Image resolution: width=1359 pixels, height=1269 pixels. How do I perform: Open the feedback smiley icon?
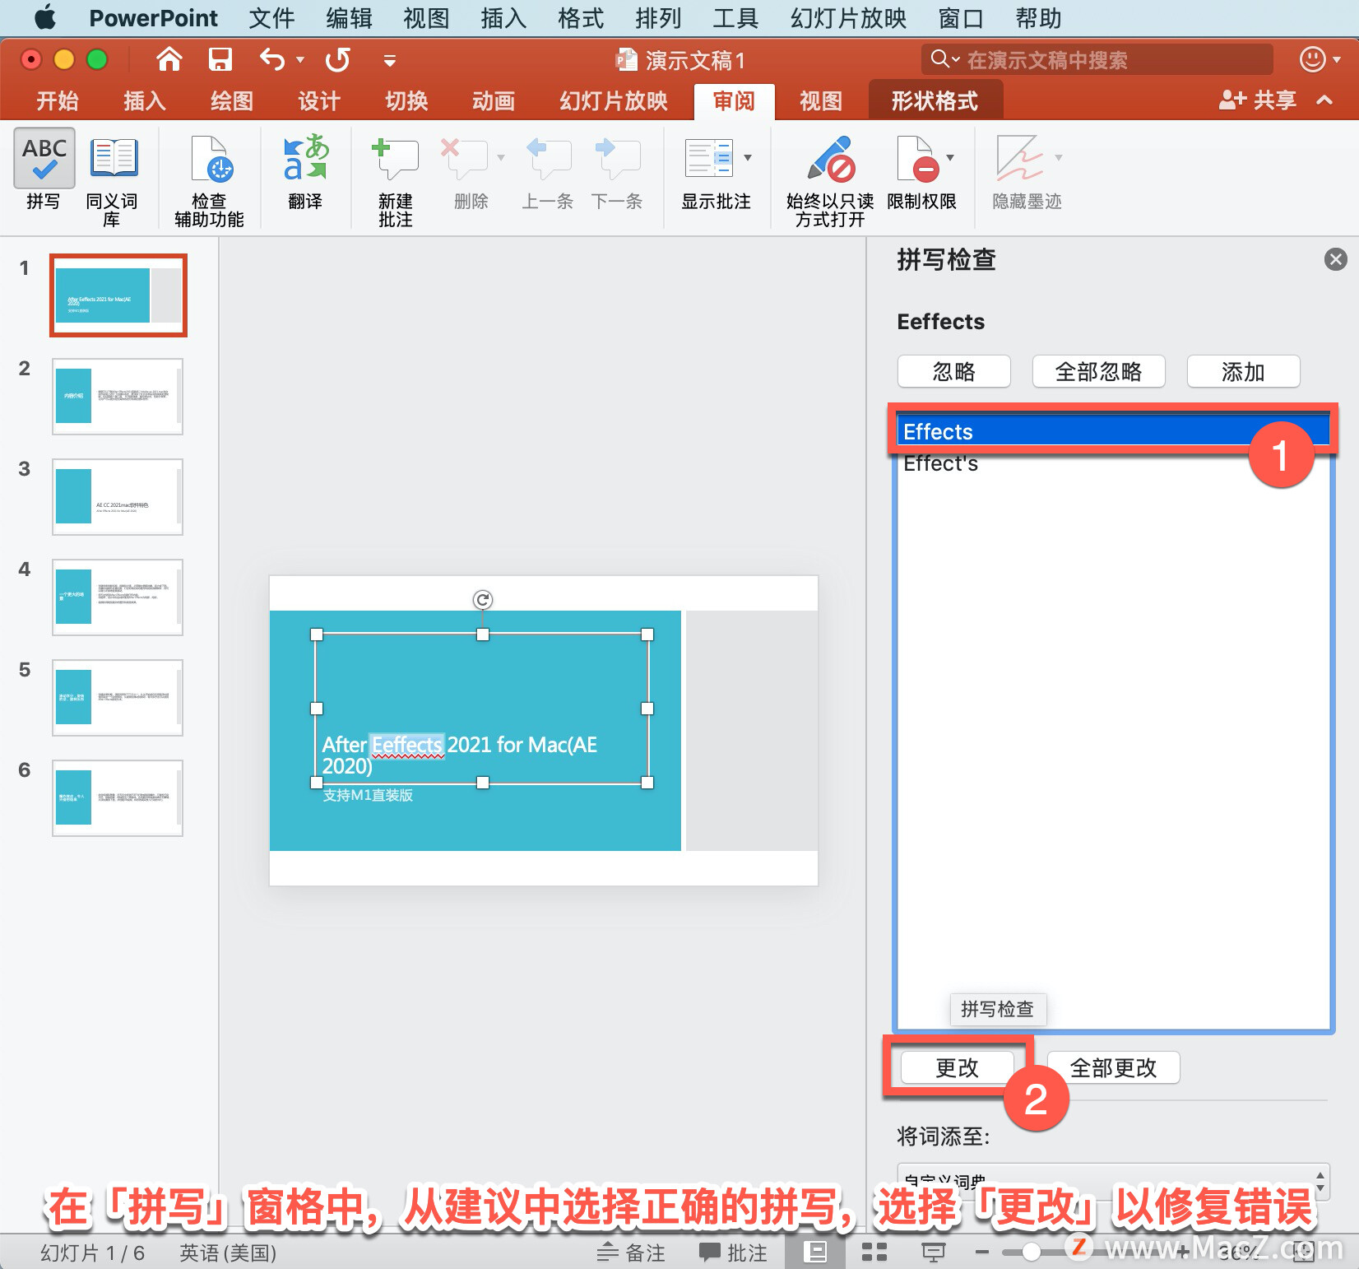pyautogui.click(x=1312, y=59)
